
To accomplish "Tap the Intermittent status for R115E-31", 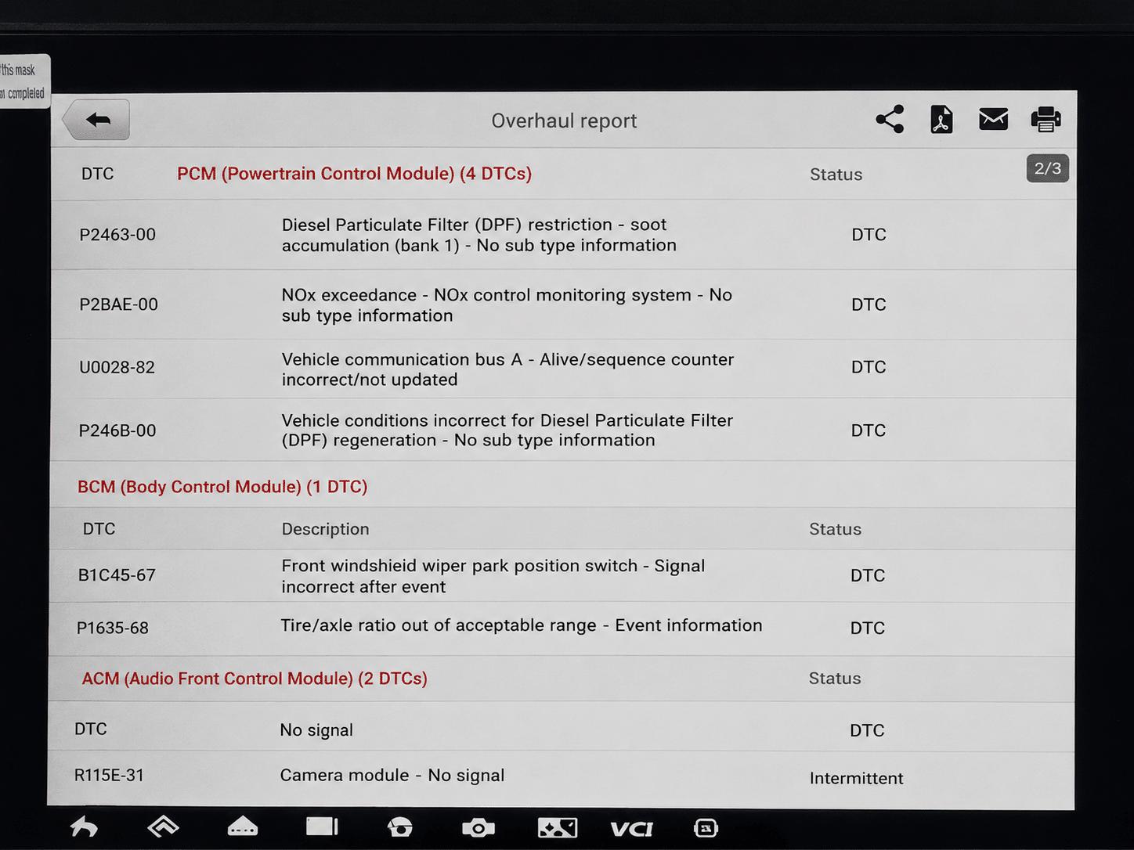I will point(856,778).
